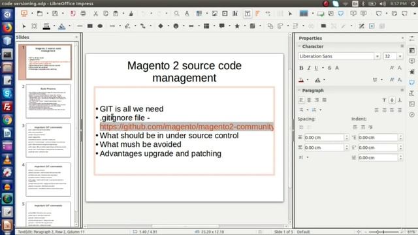Toggle Italic in Character panel
Viewport: 418px width, 235px height.
pyautogui.click(x=309, y=68)
